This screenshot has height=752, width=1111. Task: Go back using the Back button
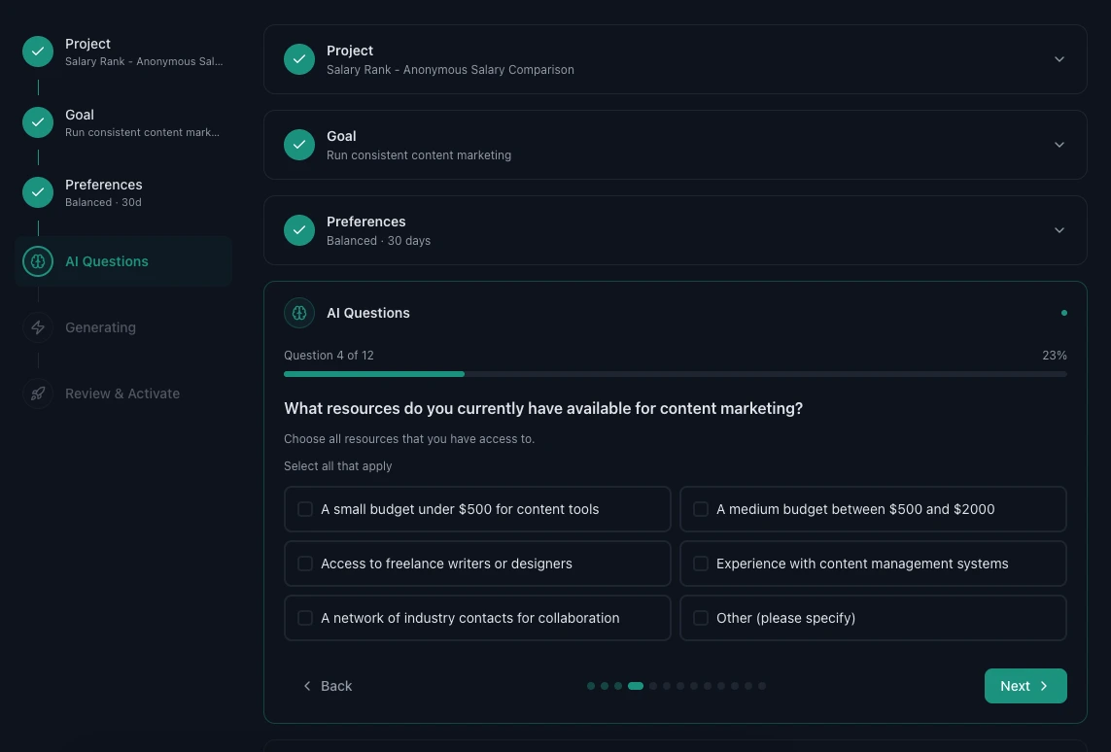pyautogui.click(x=328, y=686)
